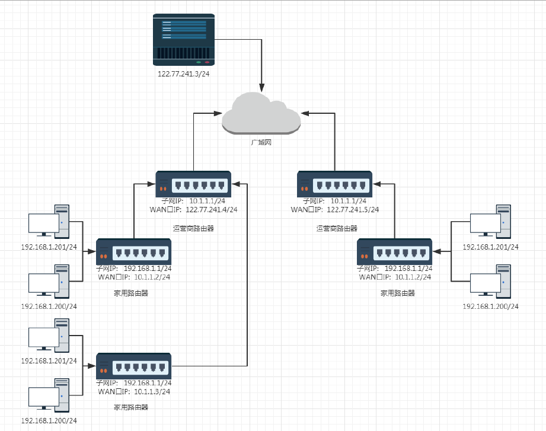Select 运营商路由器 label under router 122.77.241.4

point(194,229)
